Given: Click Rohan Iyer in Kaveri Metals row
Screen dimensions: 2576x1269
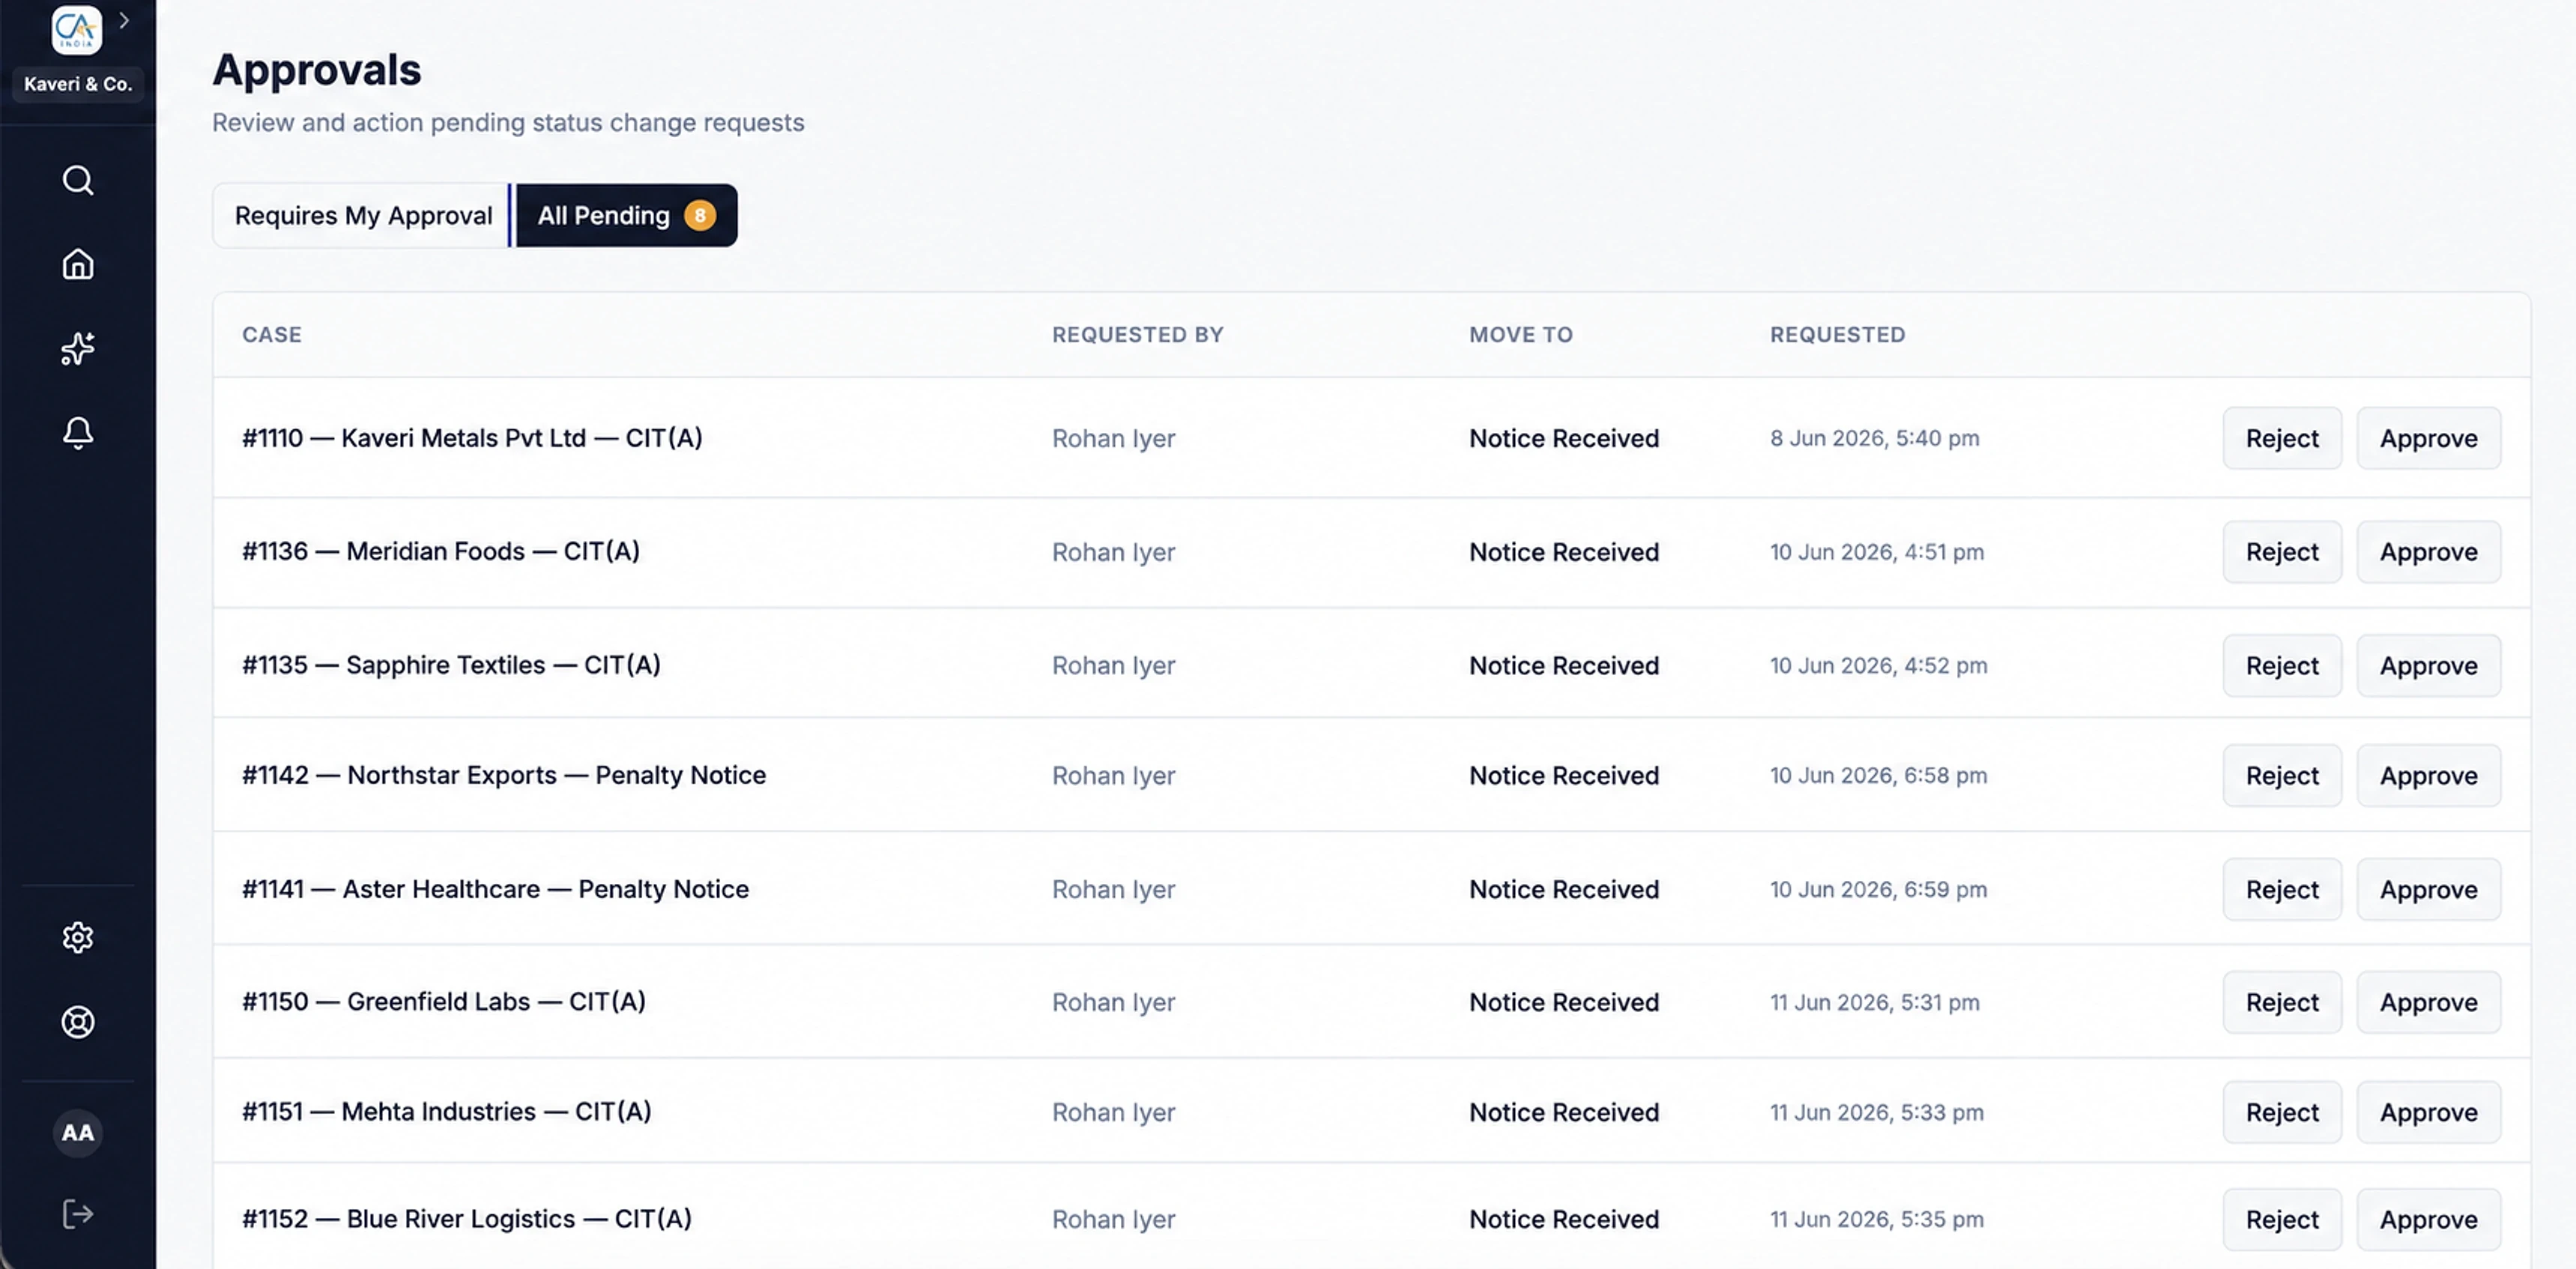Looking at the screenshot, I should click(x=1113, y=438).
